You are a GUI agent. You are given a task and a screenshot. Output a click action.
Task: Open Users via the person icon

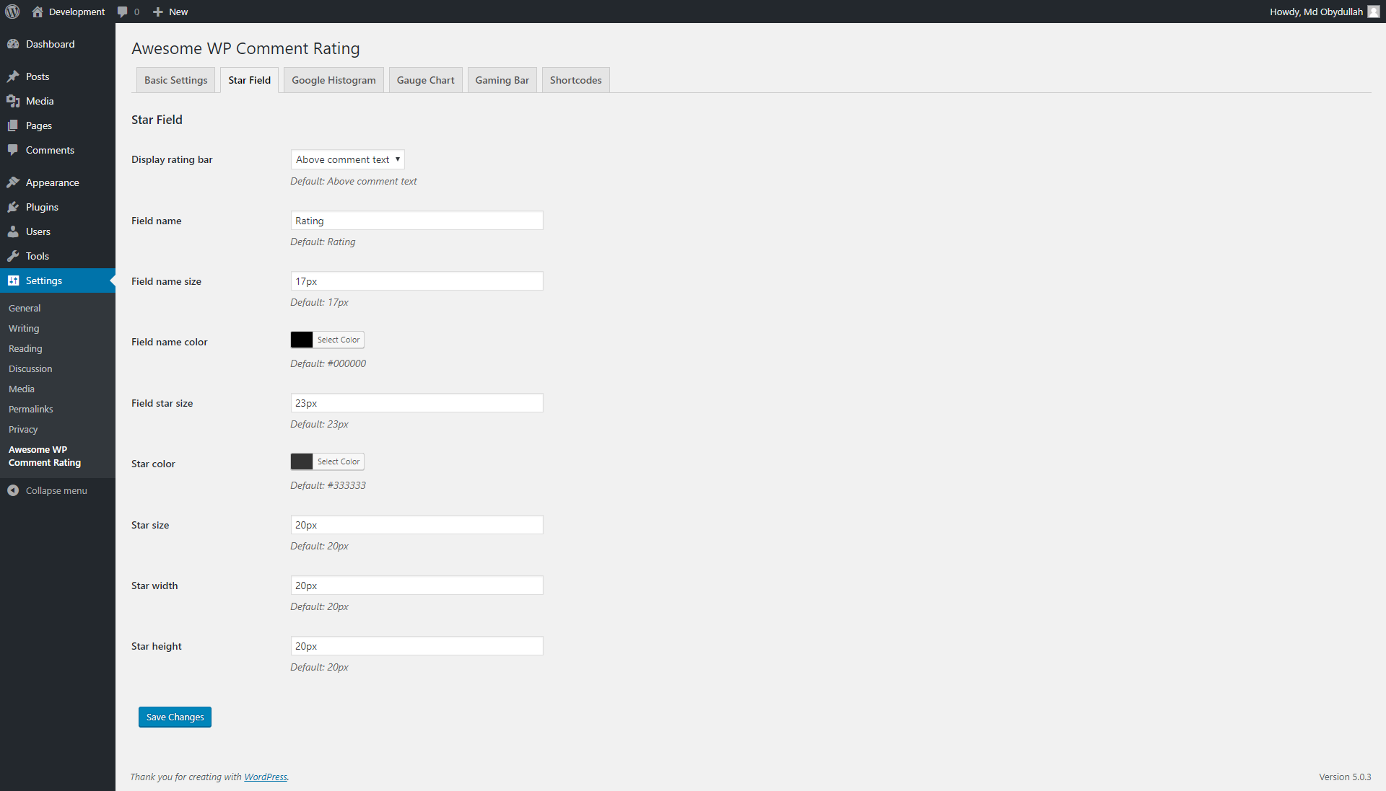(x=14, y=231)
